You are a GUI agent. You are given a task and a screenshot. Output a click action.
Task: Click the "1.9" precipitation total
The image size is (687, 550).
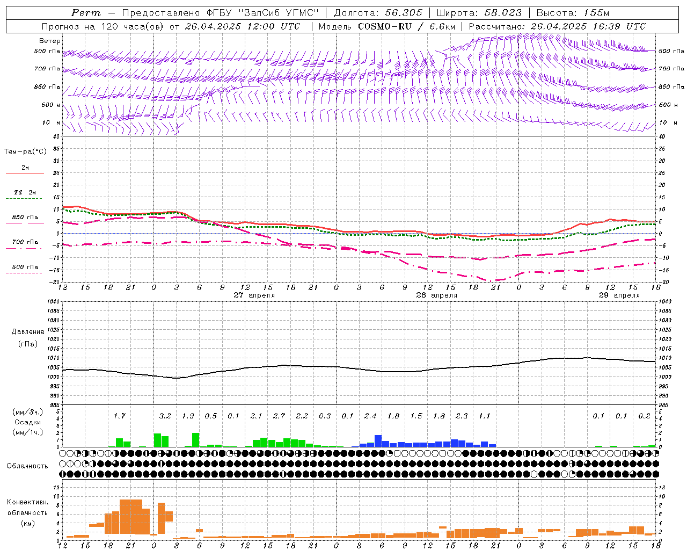click(x=188, y=416)
